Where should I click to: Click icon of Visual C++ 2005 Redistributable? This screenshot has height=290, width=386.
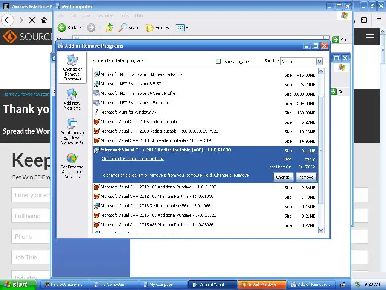96,122
